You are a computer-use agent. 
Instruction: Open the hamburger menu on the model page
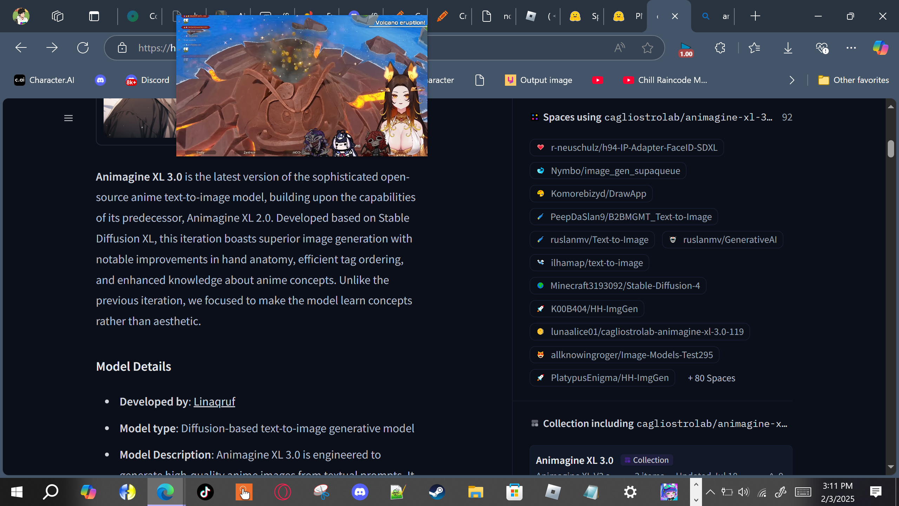68,118
